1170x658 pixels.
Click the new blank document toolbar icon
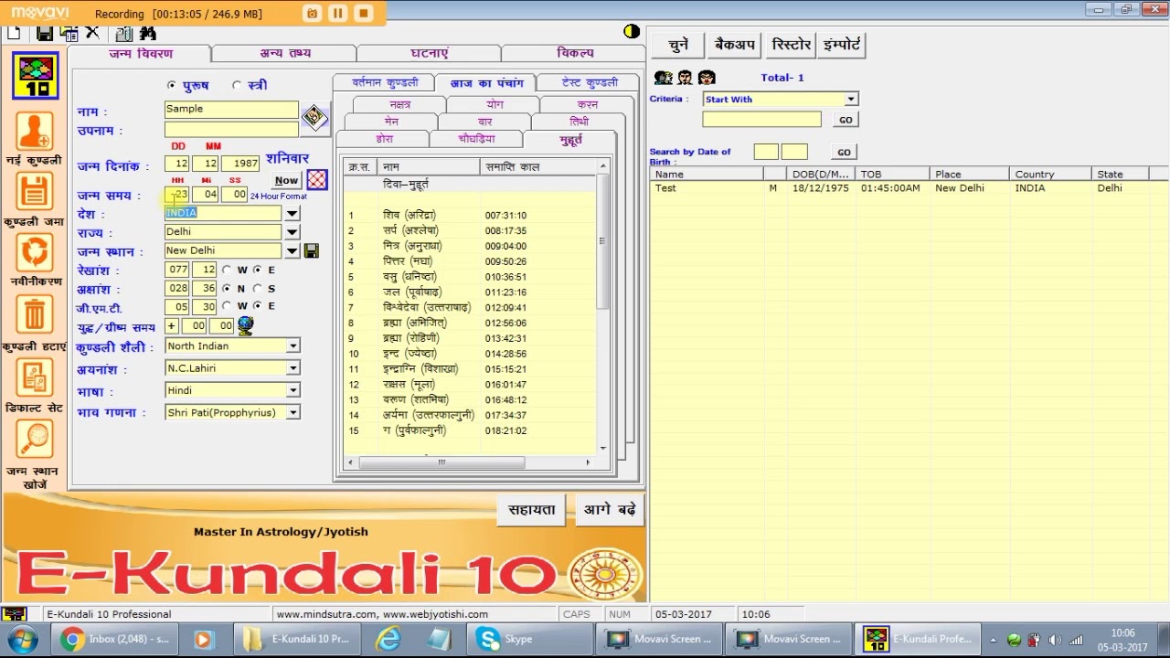[14, 33]
